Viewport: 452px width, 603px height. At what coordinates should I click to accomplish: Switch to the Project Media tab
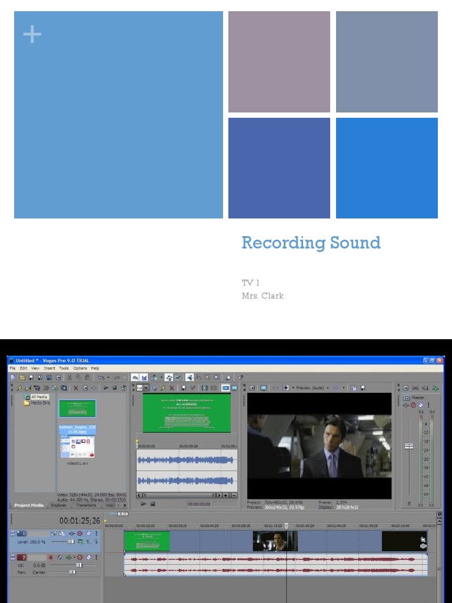pyautogui.click(x=29, y=505)
